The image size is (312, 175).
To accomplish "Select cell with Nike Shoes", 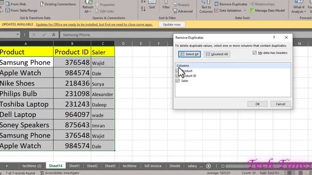I will point(26,83).
